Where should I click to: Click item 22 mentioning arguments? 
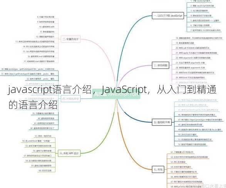193,58
